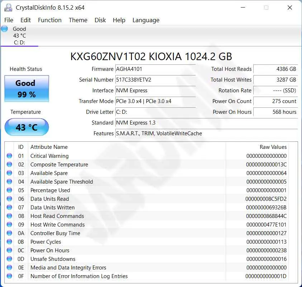This screenshot has height=287, width=302.
Task: Select Number of Error Information Log Entries name
Action: coord(79,276)
